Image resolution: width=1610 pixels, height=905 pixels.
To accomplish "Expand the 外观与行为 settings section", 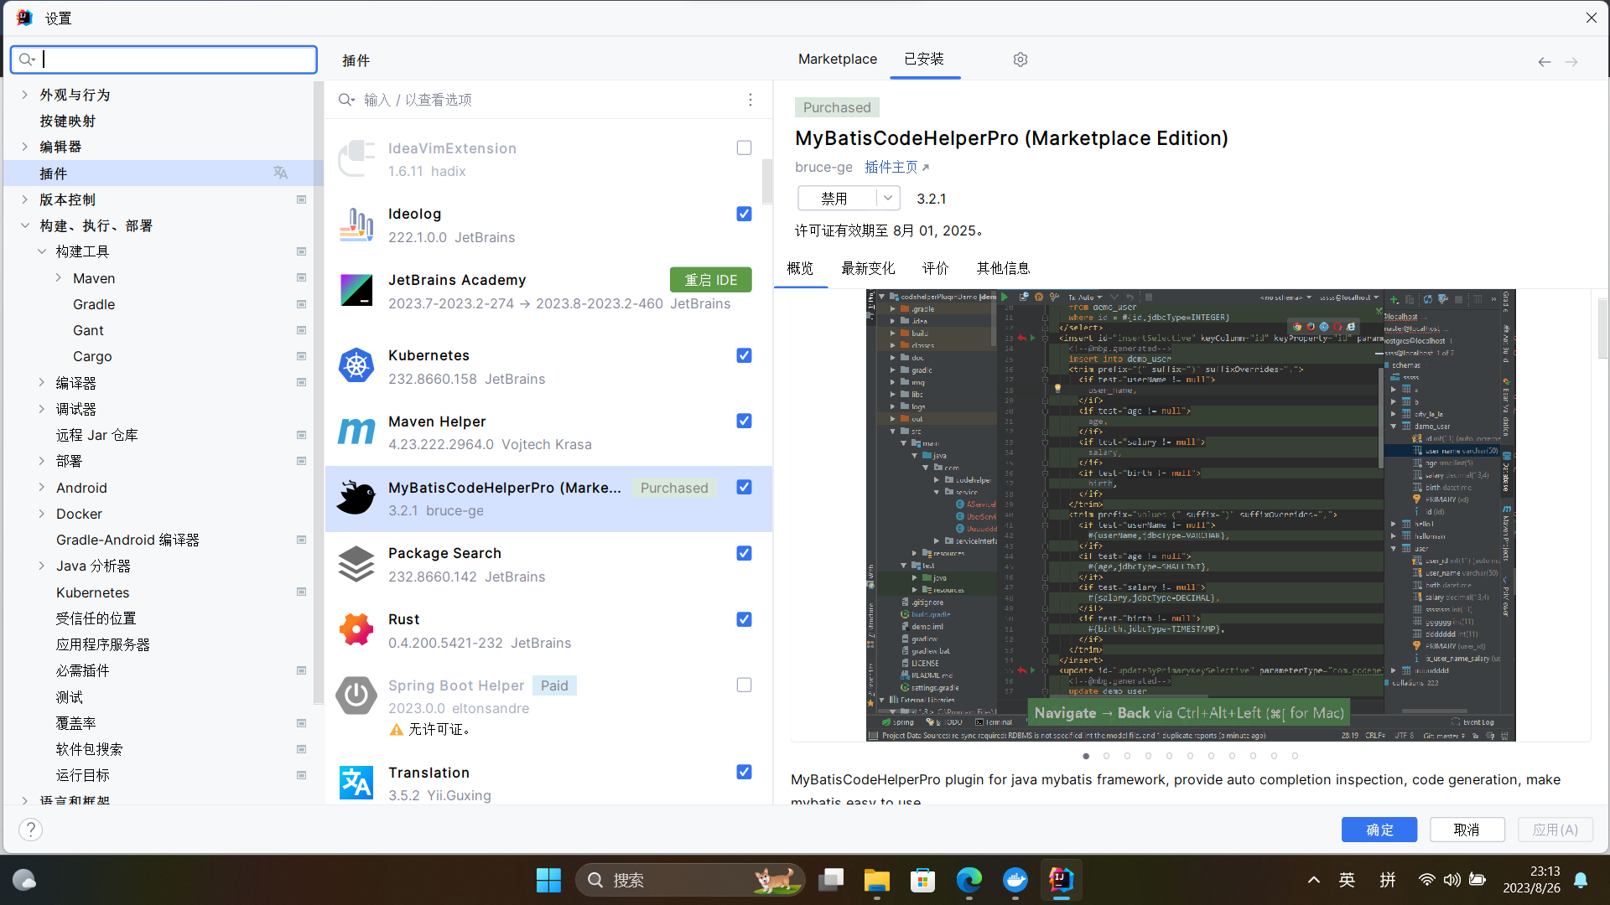I will 25,95.
